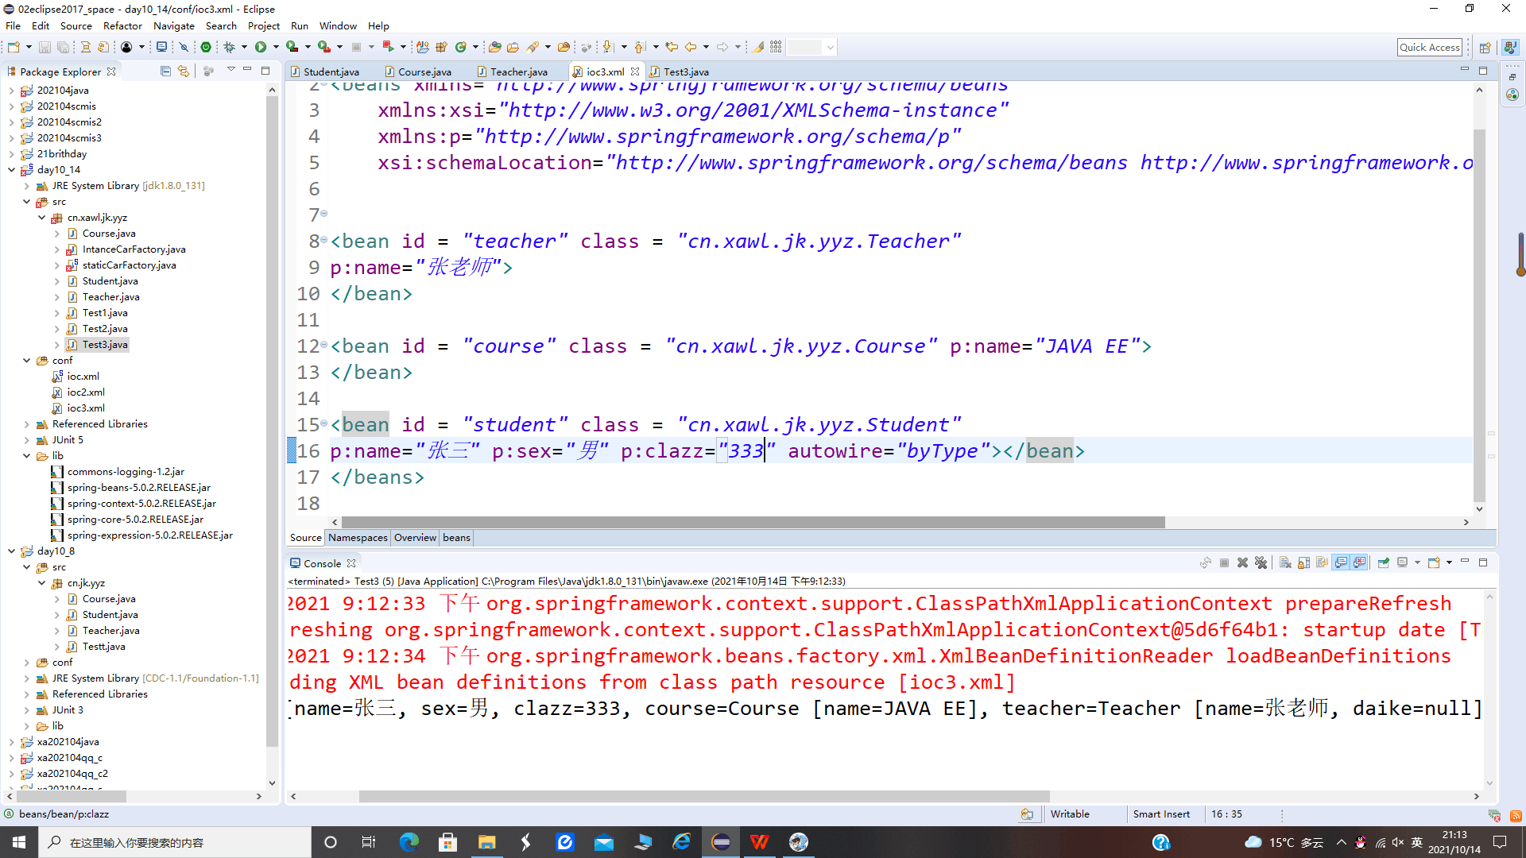Click the green Run button in the toolbar
Viewport: 1526px width, 858px height.
click(260, 47)
